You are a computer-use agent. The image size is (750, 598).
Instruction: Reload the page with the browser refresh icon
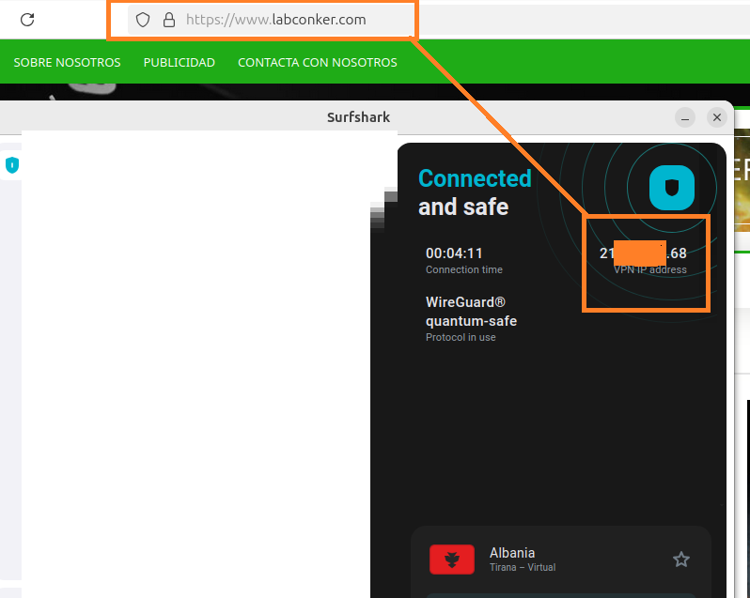coord(27,20)
